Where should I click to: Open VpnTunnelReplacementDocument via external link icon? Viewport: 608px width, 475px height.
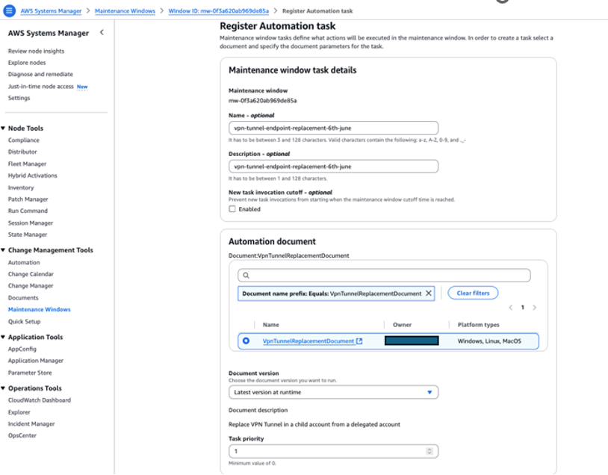tap(360, 341)
